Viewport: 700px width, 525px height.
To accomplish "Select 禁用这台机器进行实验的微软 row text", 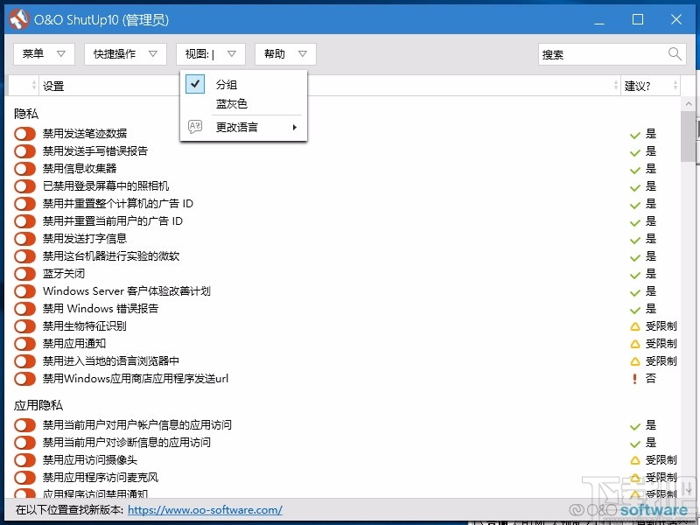I will click(111, 255).
